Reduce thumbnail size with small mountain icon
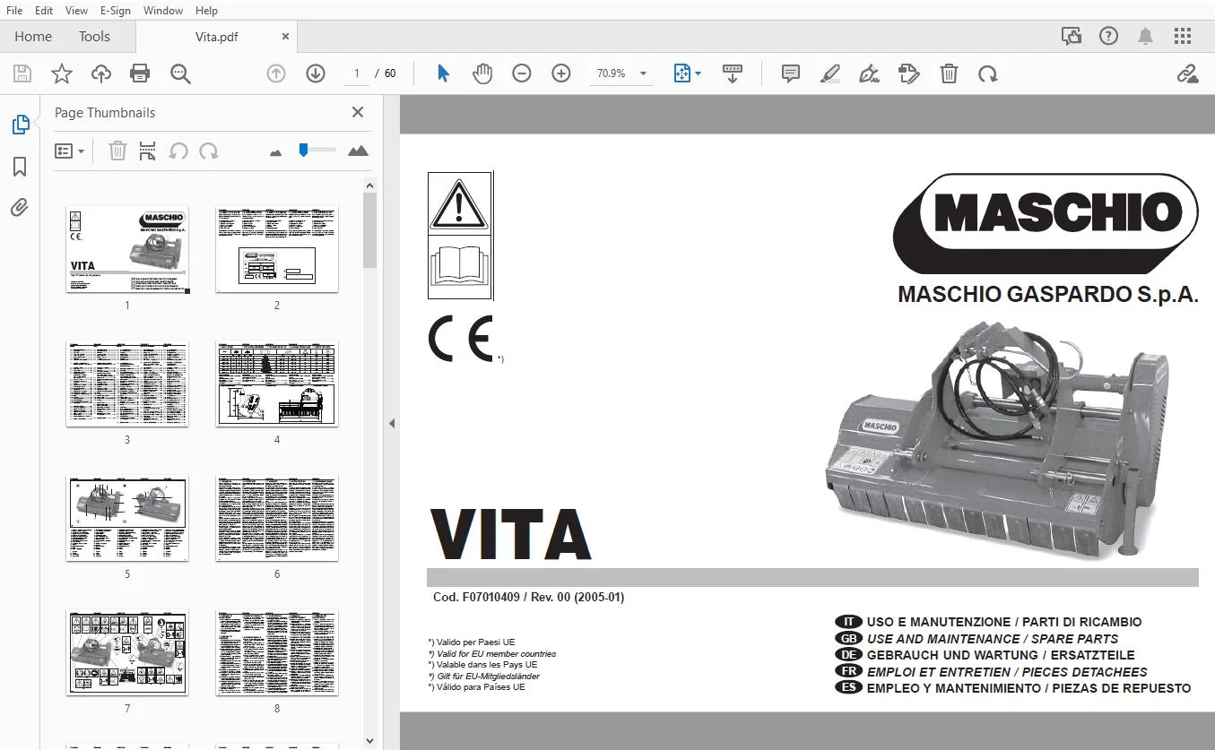Viewport: 1215px width, 750px height. pos(276,152)
